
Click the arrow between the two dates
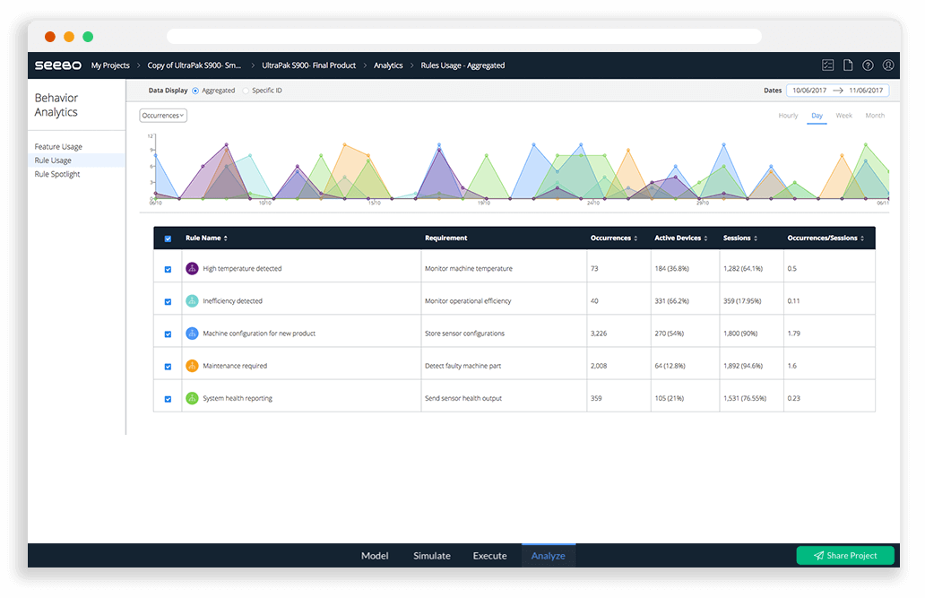(838, 91)
